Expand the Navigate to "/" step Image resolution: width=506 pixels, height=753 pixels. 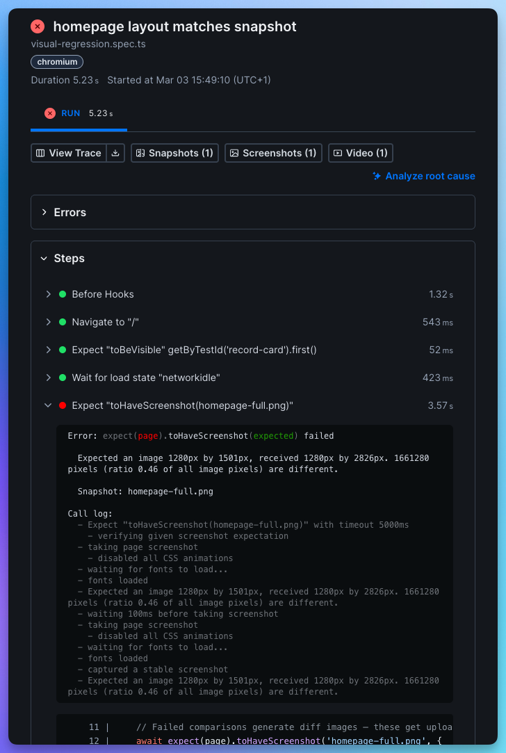pyautogui.click(x=48, y=322)
